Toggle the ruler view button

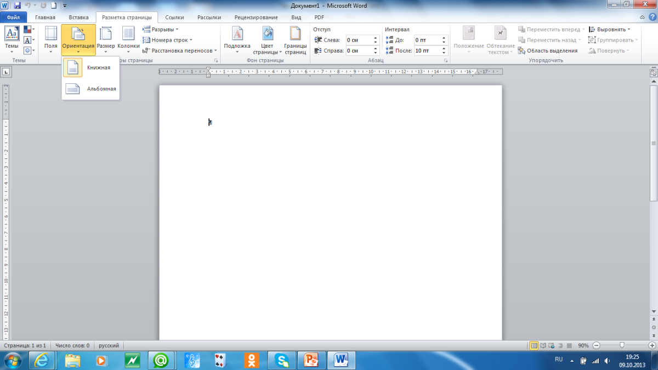pos(653,72)
